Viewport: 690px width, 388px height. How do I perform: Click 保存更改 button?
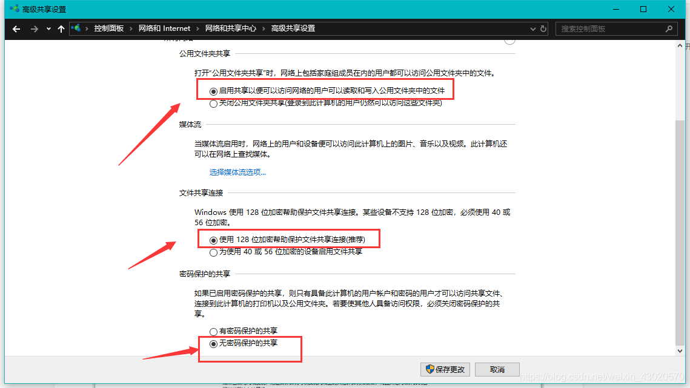445,369
